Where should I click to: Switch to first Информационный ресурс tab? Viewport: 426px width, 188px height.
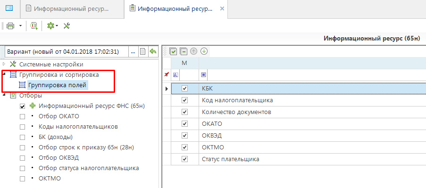point(72,8)
